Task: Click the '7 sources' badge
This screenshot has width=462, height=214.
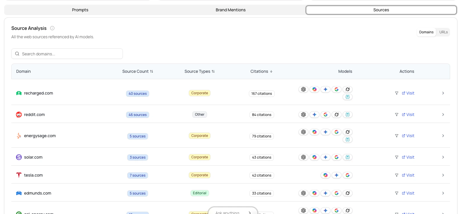Action: coord(138,175)
